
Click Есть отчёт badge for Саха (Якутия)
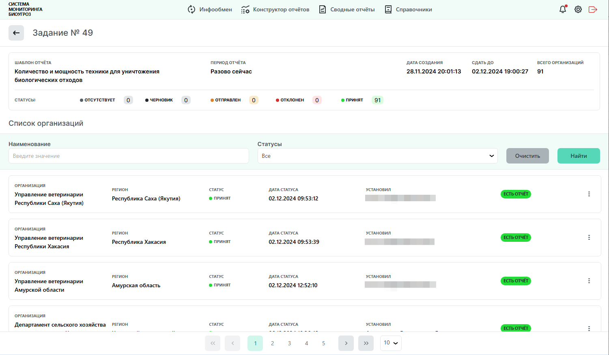click(516, 194)
